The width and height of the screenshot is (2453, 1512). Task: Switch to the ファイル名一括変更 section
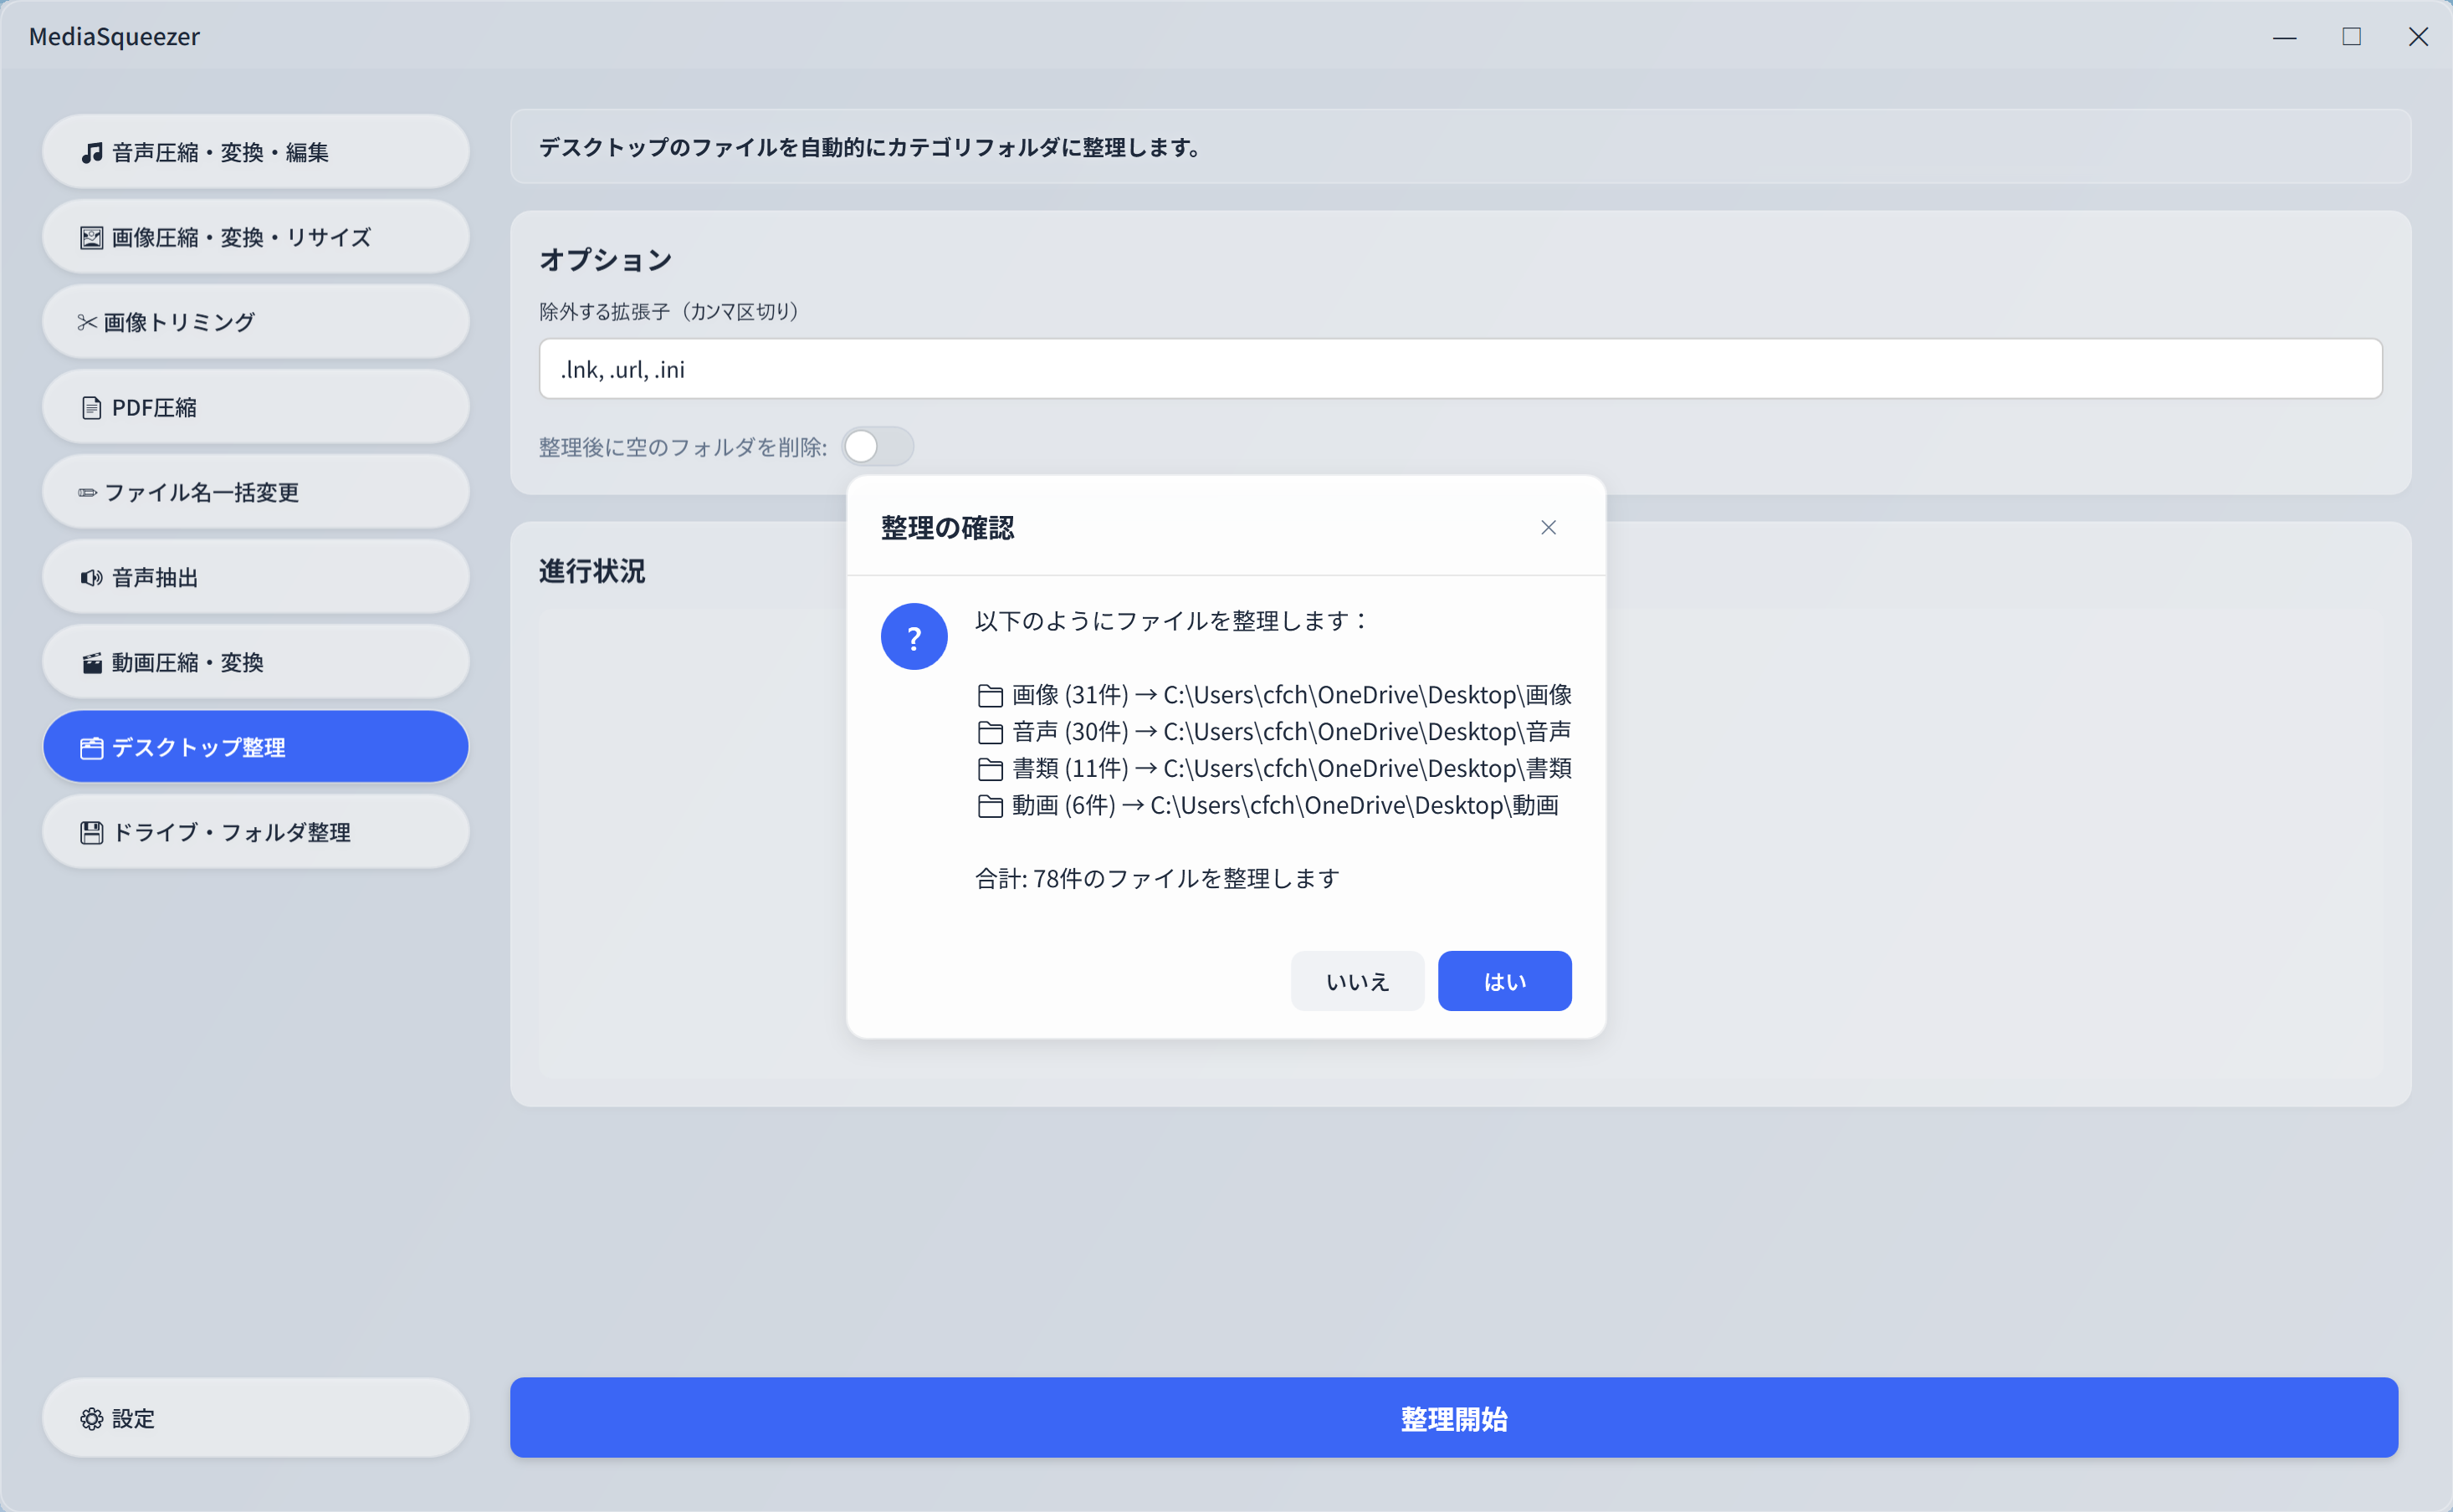pyautogui.click(x=255, y=492)
